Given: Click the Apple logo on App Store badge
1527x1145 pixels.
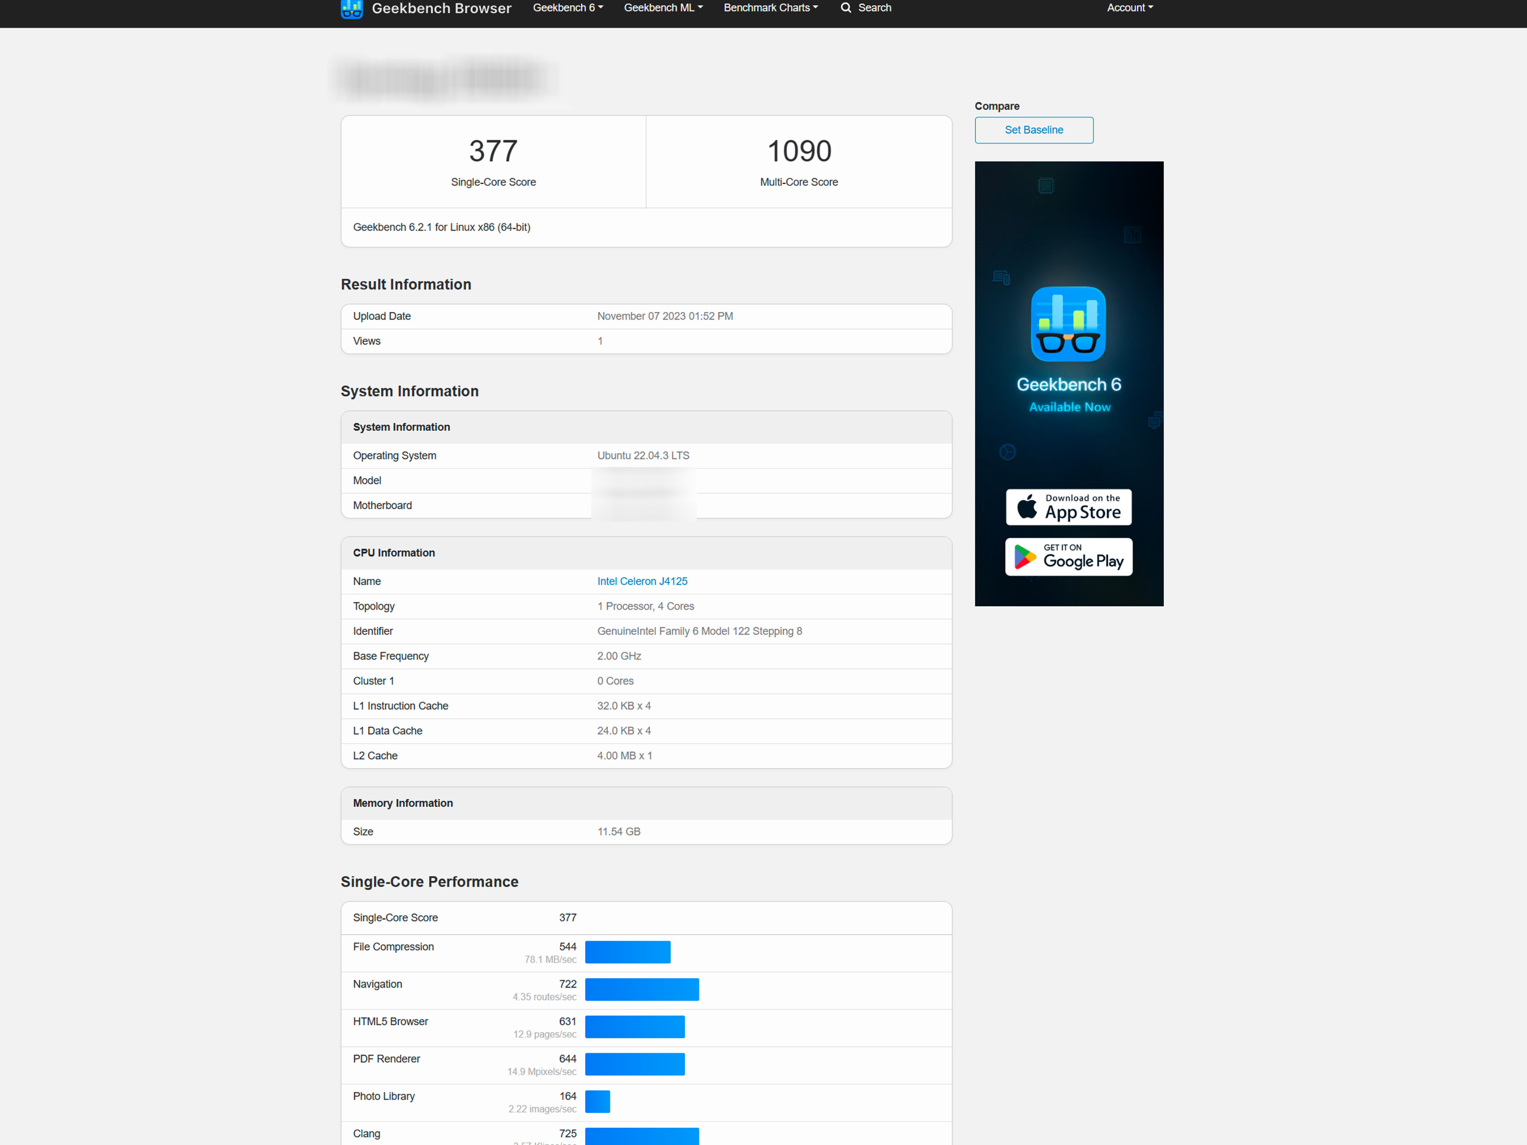Looking at the screenshot, I should [x=1027, y=507].
